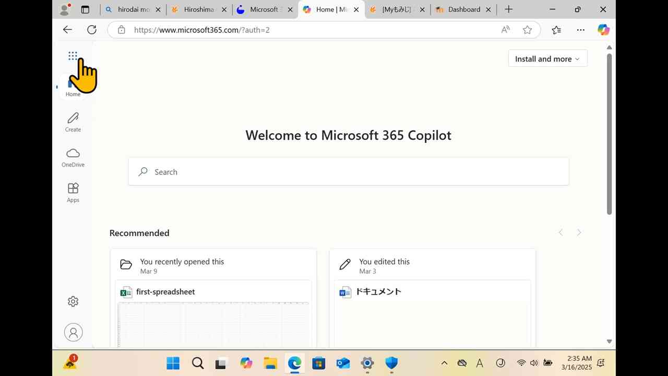
Task: Refresh the page with reload button
Action: (x=92, y=30)
